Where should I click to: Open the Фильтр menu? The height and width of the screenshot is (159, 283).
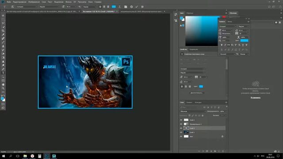[69, 2]
